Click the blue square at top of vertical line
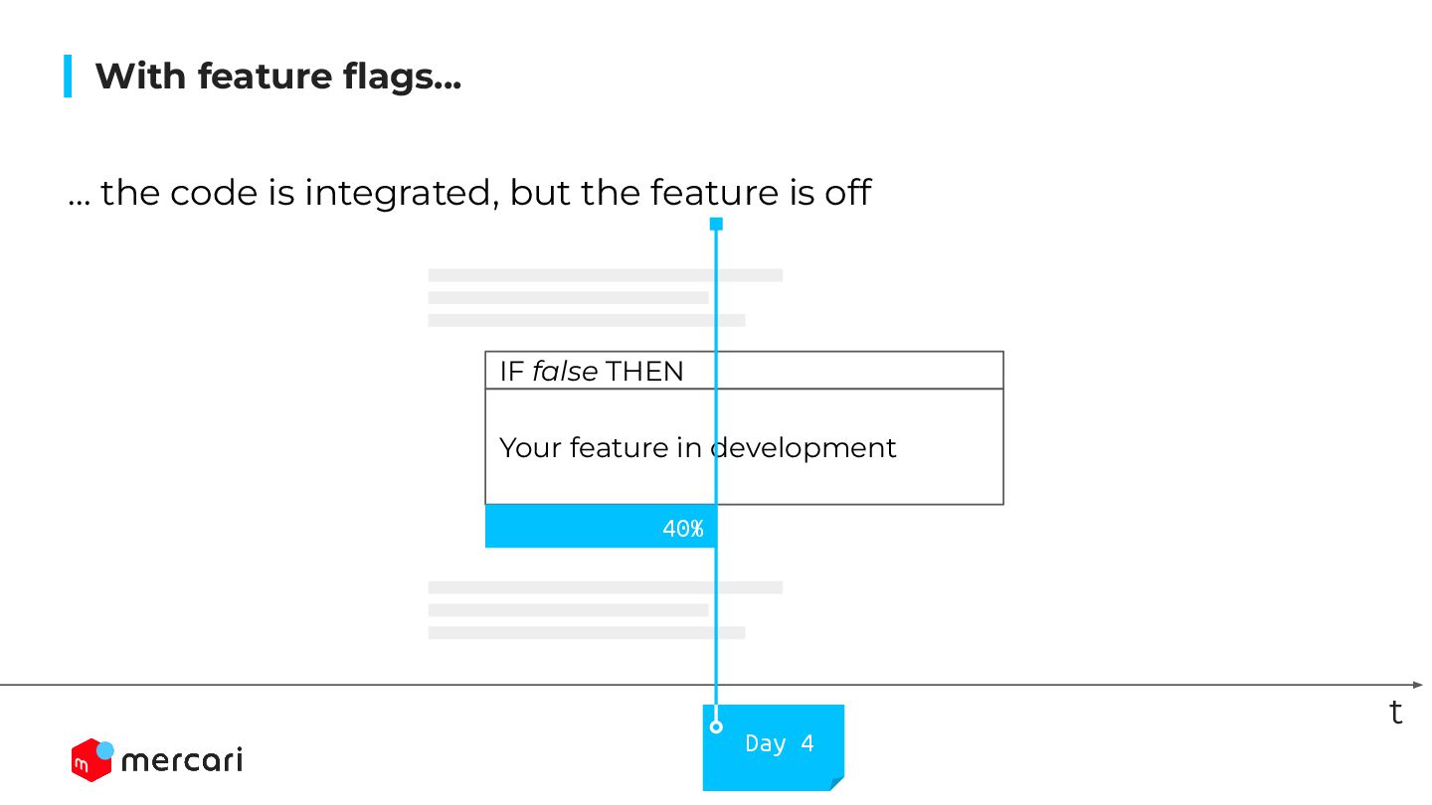The height and width of the screenshot is (805, 1432). 716,225
